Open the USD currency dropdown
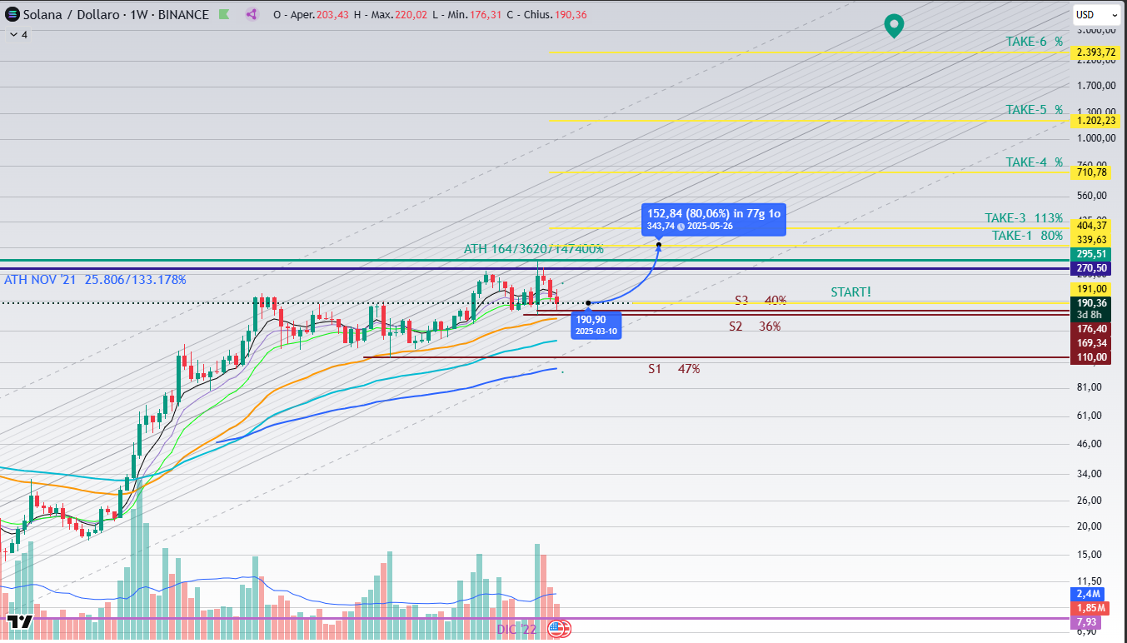The image size is (1127, 643). 1095,15
